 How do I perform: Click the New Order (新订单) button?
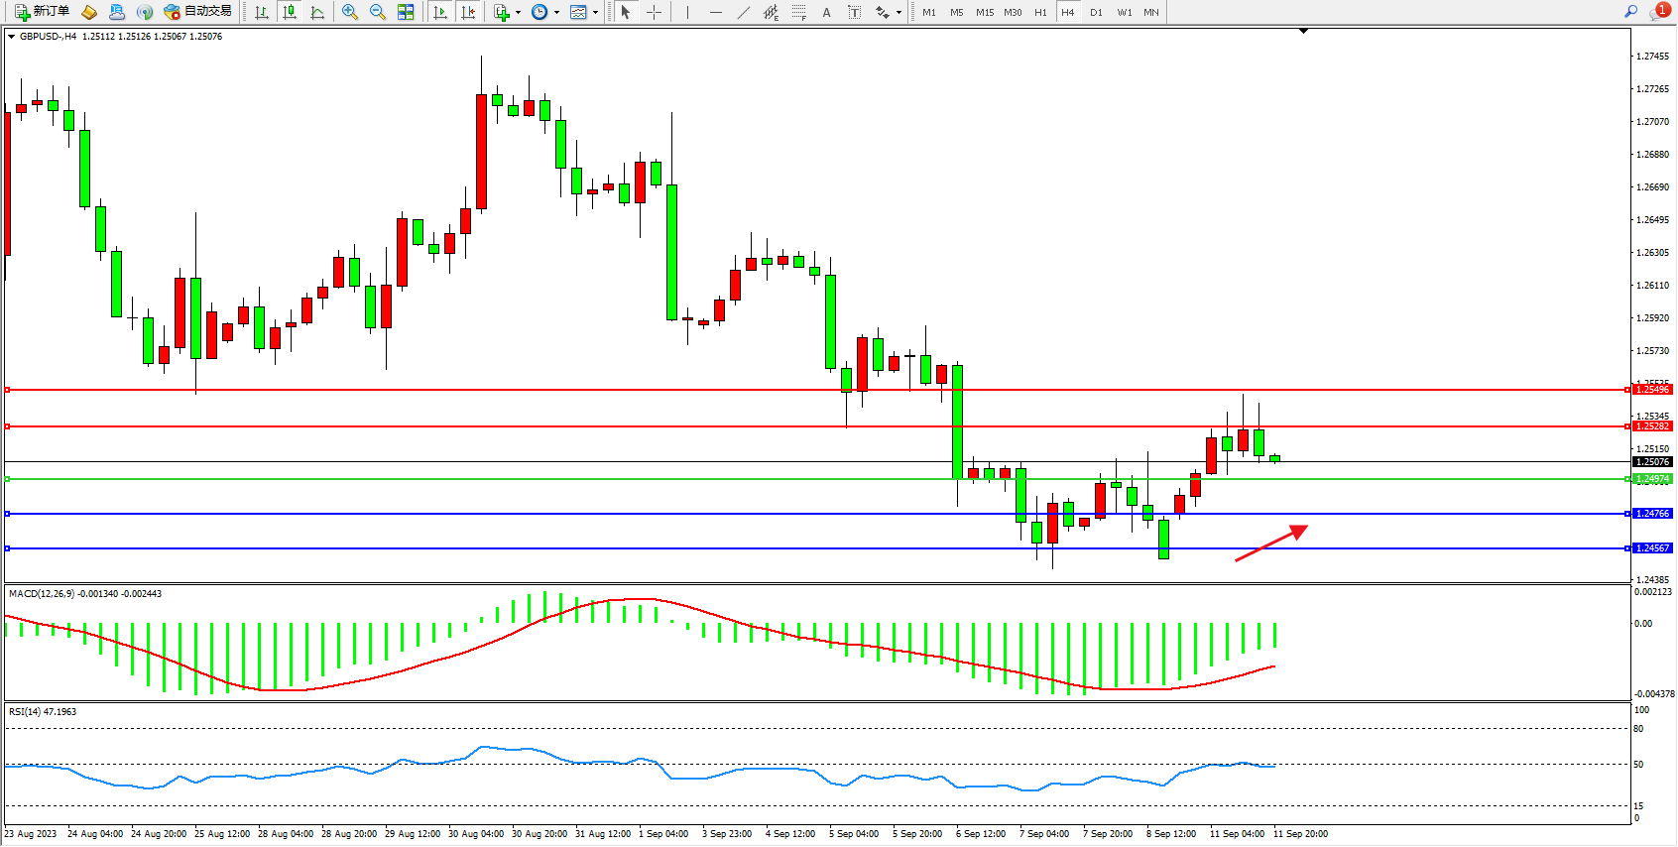point(42,12)
